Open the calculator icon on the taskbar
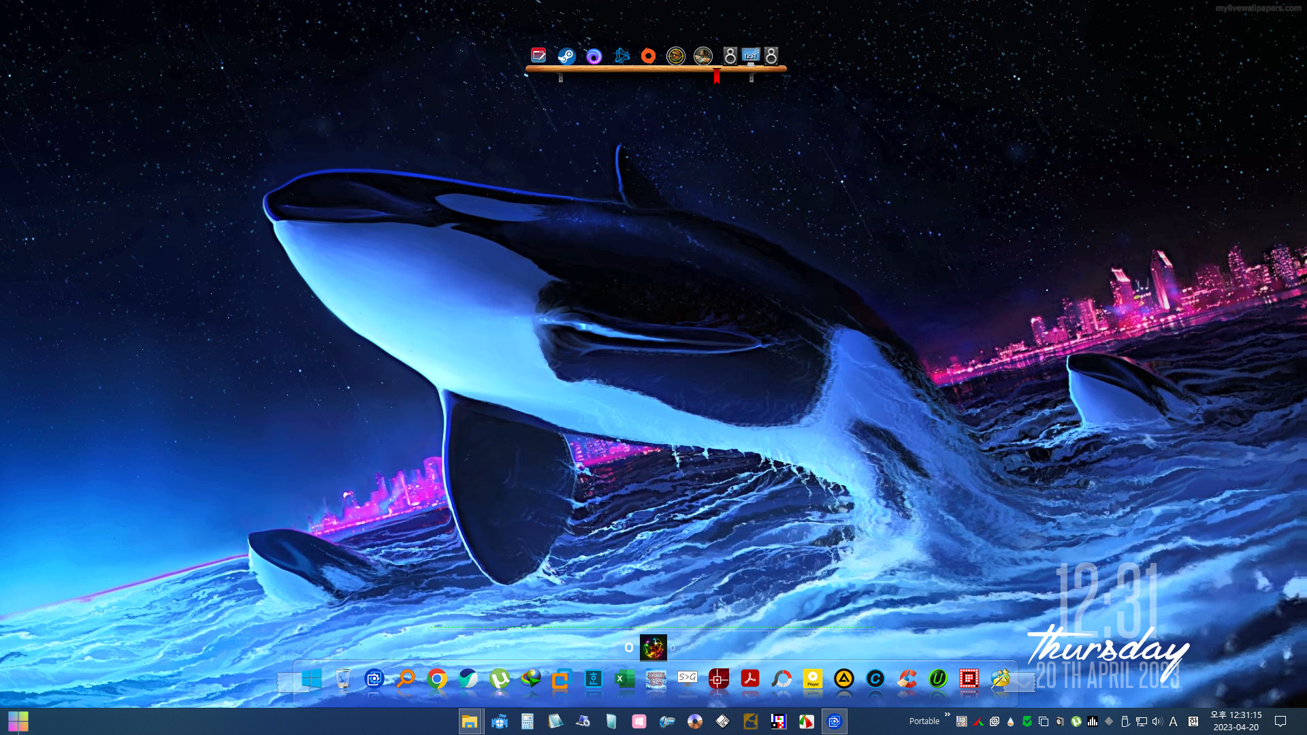 click(528, 721)
